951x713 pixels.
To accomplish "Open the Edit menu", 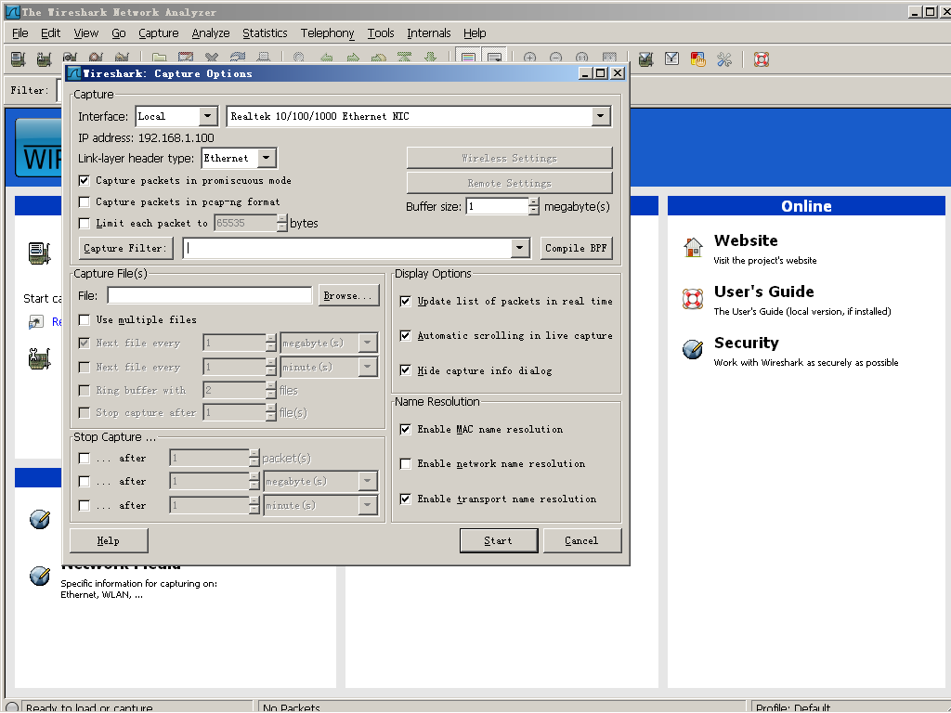I will [50, 33].
